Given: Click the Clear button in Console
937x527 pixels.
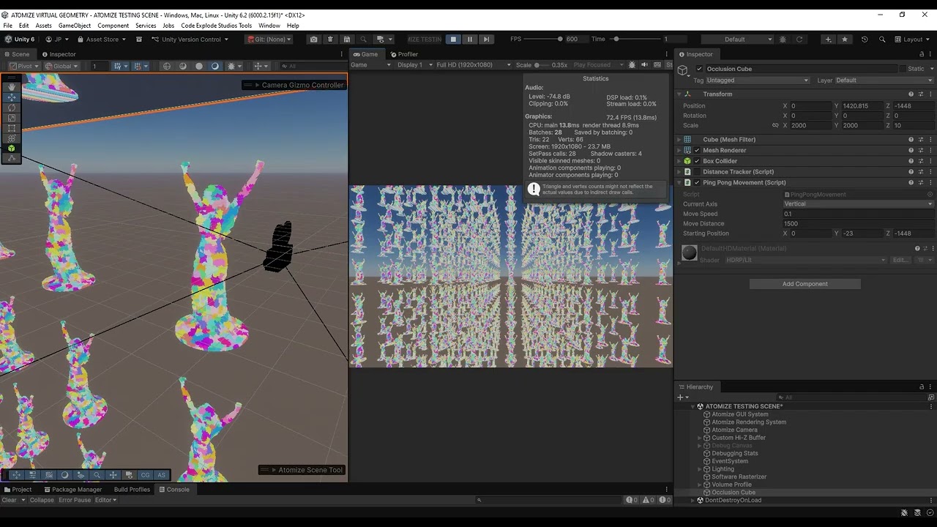Looking at the screenshot, I should pyautogui.click(x=9, y=501).
